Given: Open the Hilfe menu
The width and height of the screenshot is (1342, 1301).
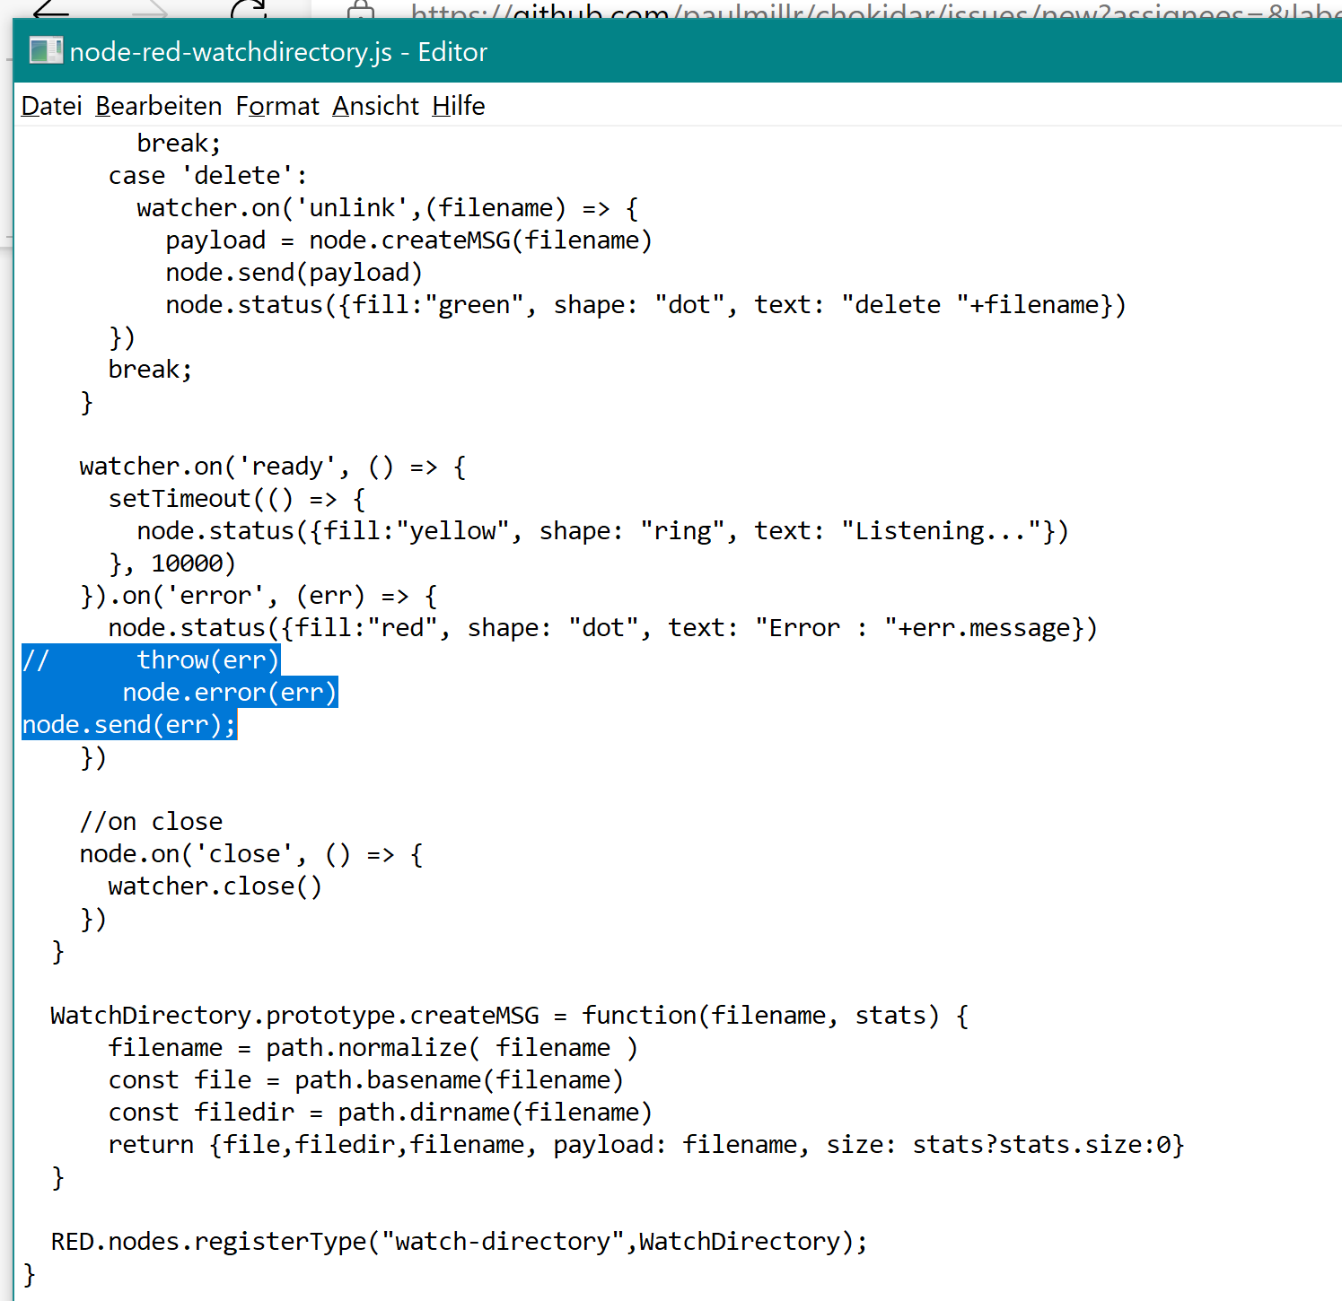Looking at the screenshot, I should 458,105.
